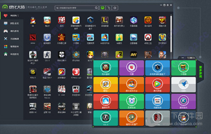The image size is (211, 134).
Task: Toggle the speaker sound toolbar button
Action: tap(115, 8)
